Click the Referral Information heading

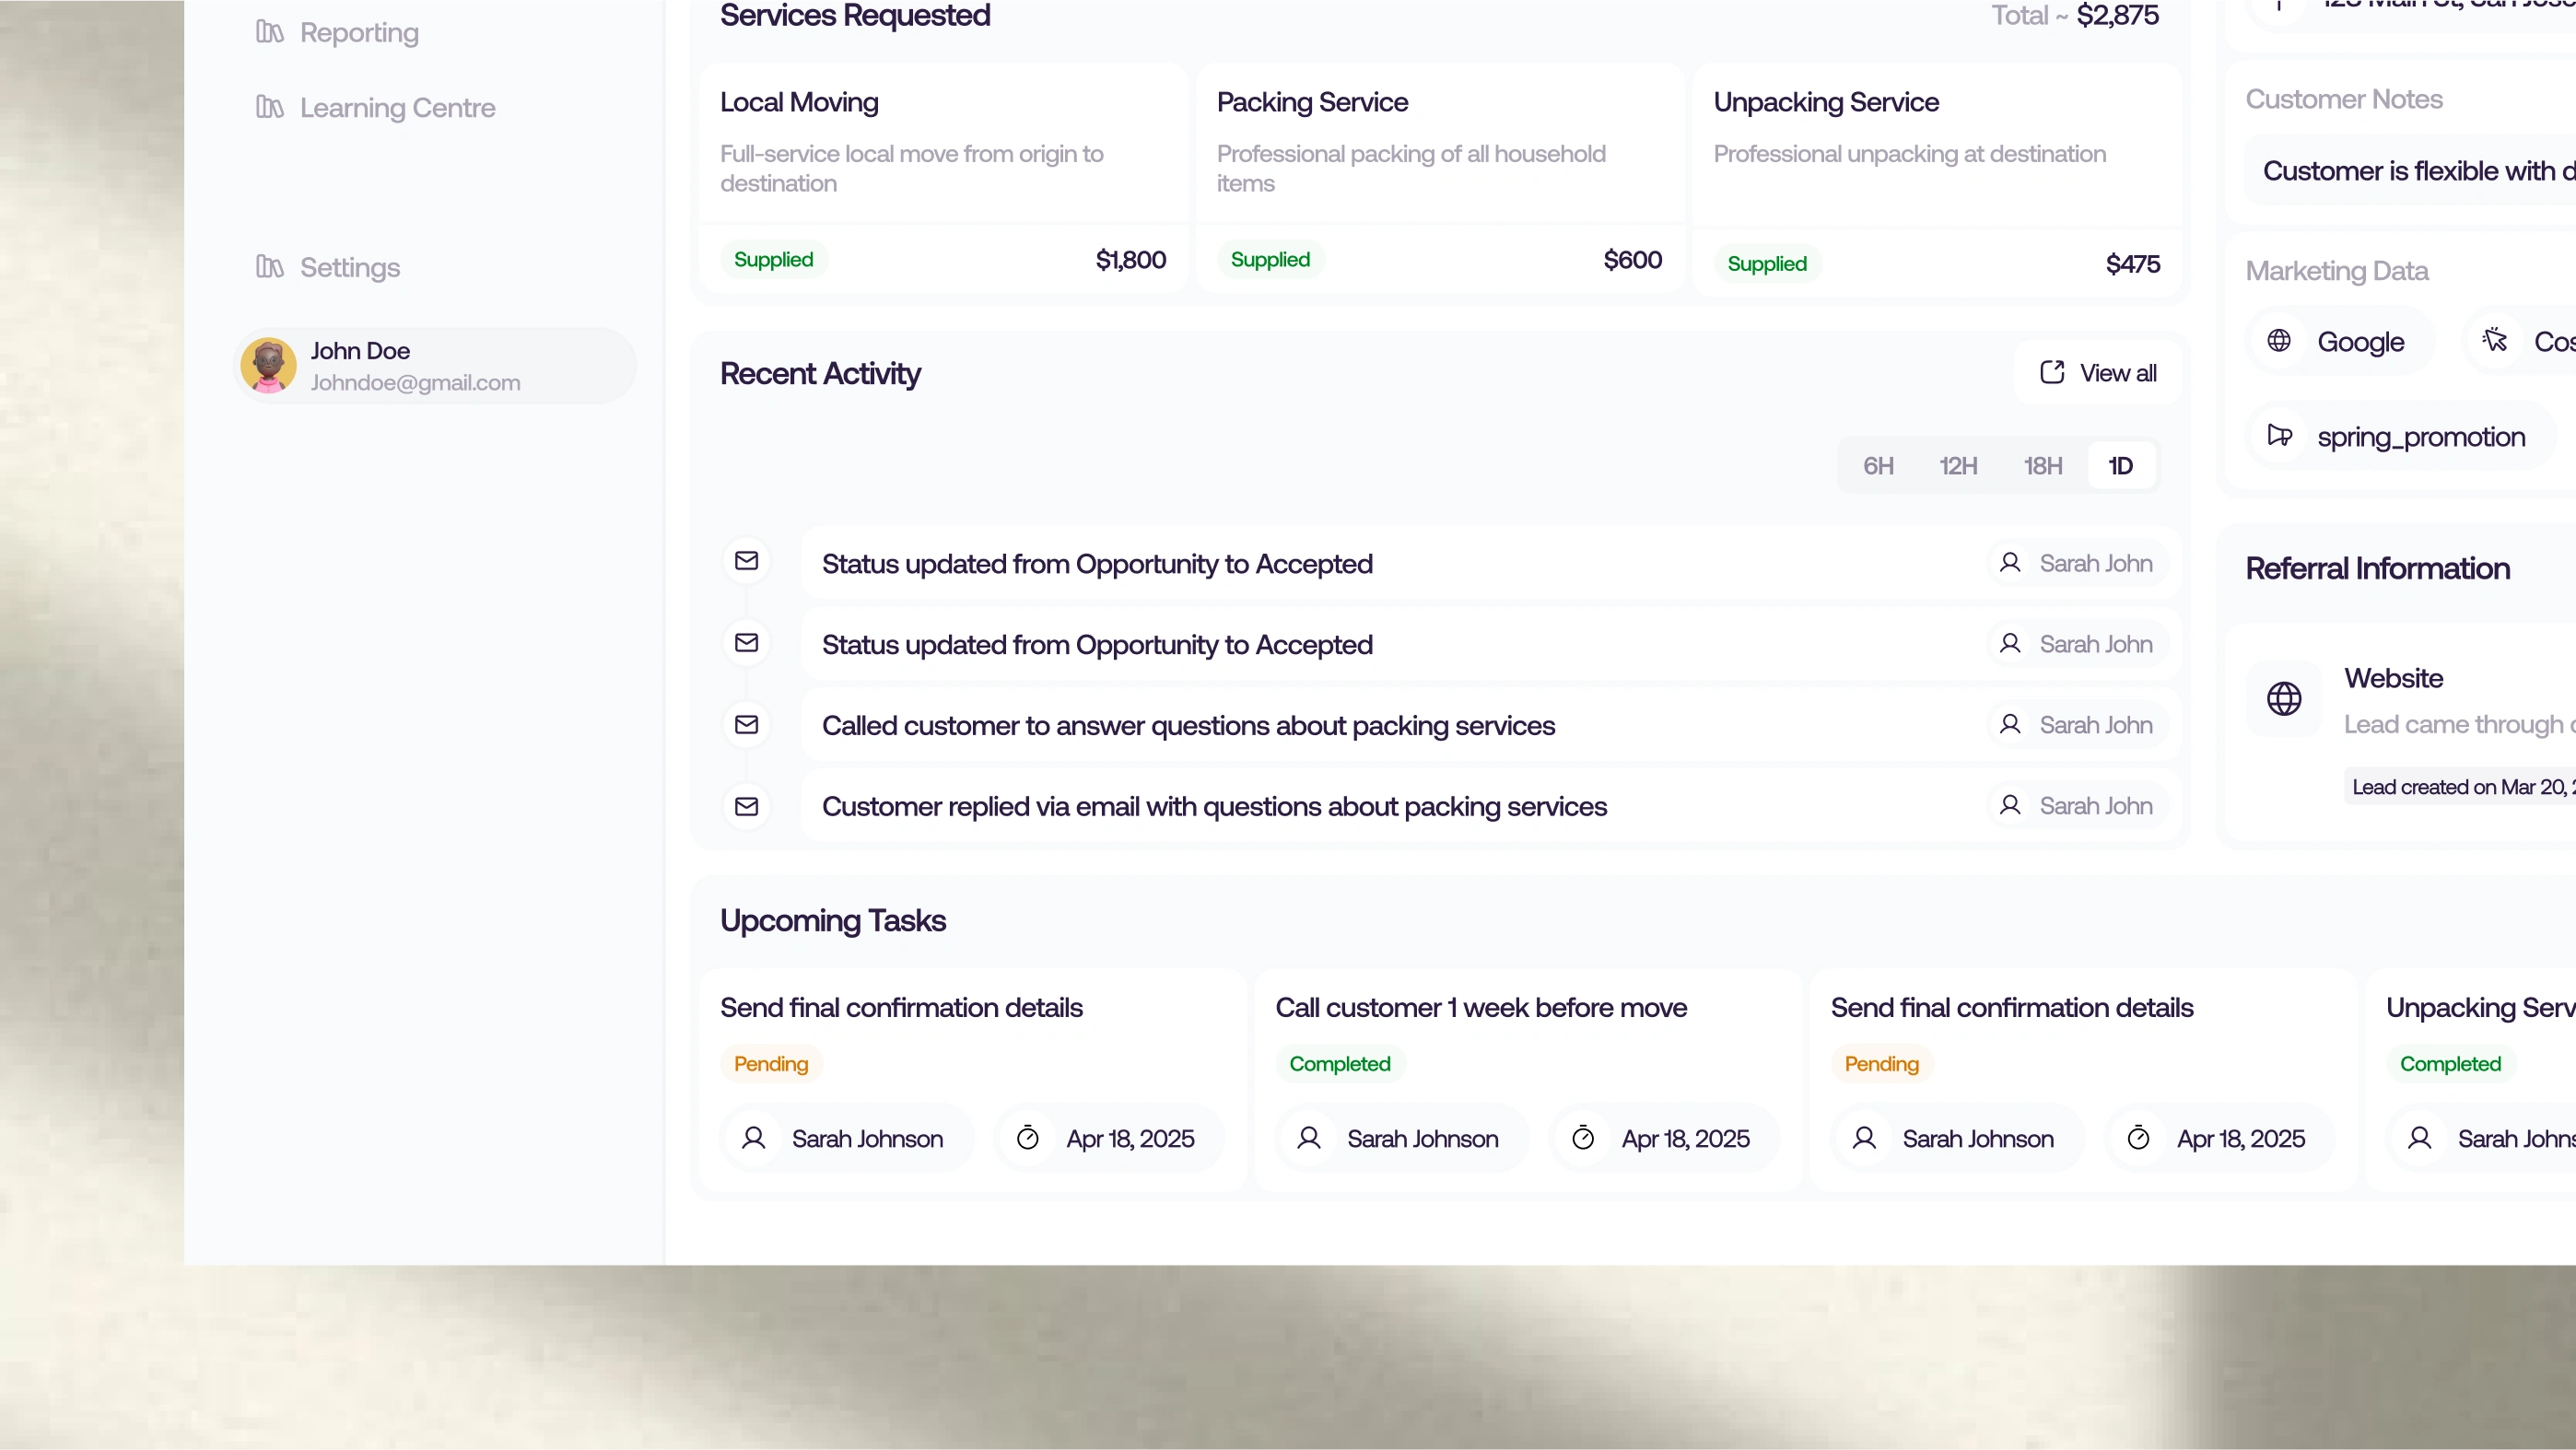click(x=2378, y=569)
